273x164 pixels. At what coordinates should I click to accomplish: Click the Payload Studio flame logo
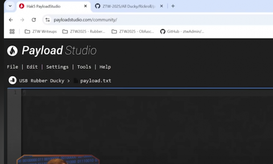(x=12, y=51)
